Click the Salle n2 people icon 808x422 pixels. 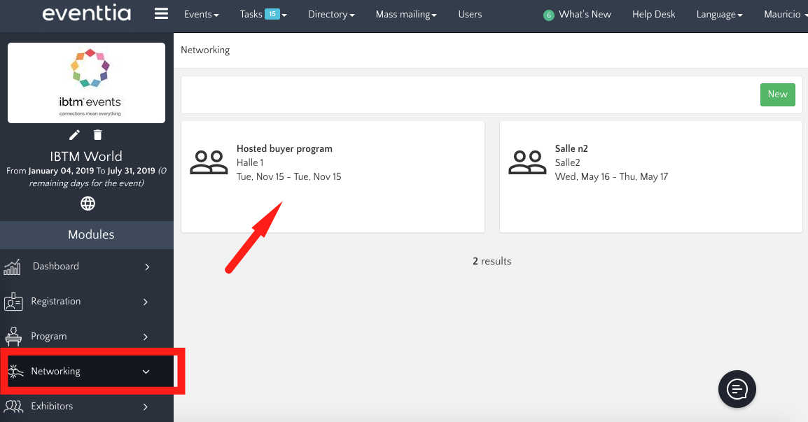(x=527, y=162)
